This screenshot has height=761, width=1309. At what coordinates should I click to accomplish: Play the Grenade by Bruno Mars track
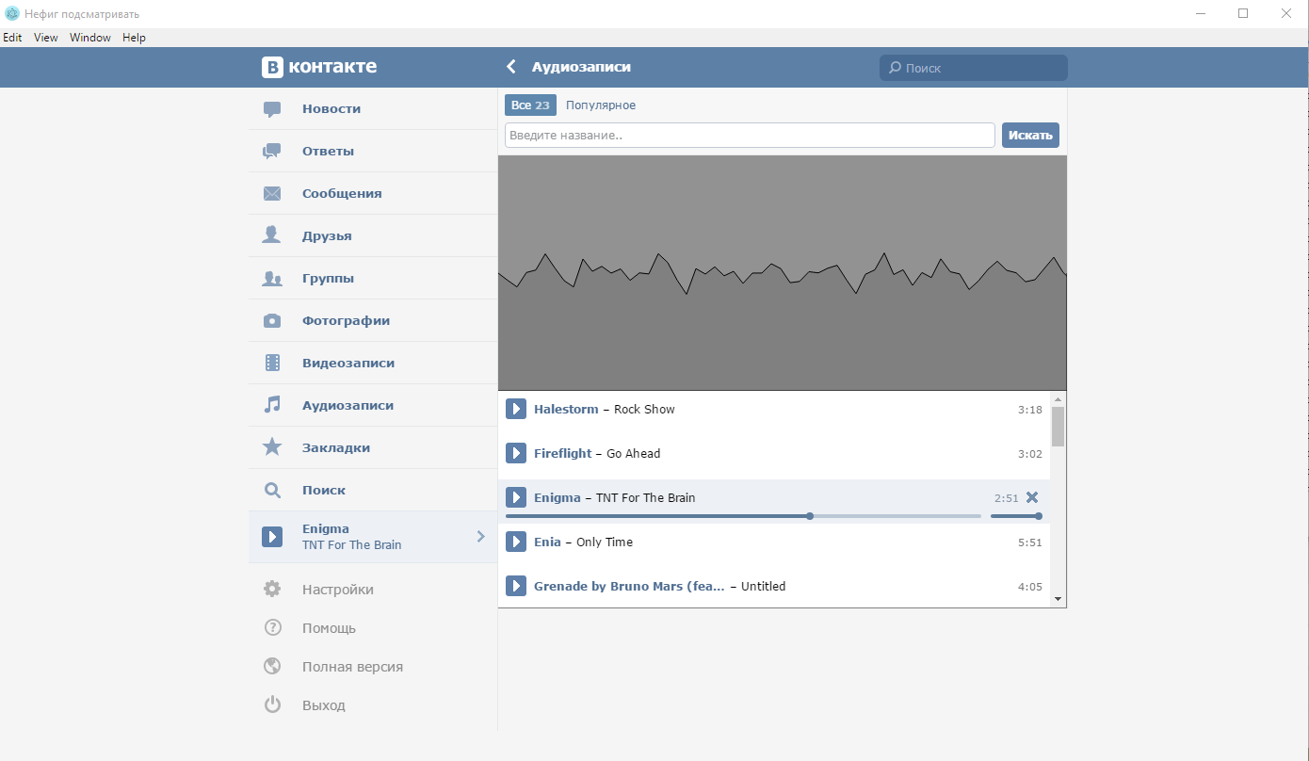point(516,586)
